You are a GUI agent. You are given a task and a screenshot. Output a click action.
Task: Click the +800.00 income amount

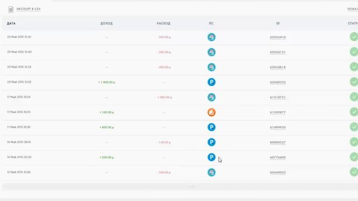click(x=107, y=127)
